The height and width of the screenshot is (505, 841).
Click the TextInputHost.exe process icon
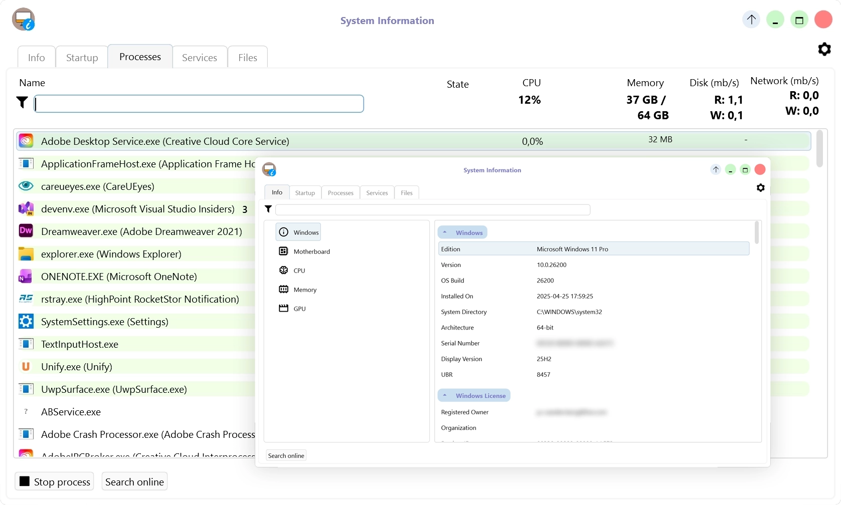click(x=26, y=344)
